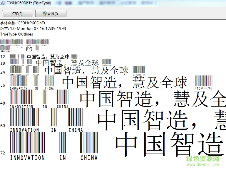Image resolution: width=226 pixels, height=170 pixels.
Task: Click the font file icon in title bar
Action: point(2,3)
